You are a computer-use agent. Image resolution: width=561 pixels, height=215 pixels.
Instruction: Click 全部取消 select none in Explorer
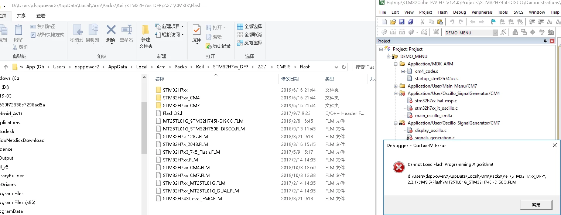pyautogui.click(x=249, y=35)
